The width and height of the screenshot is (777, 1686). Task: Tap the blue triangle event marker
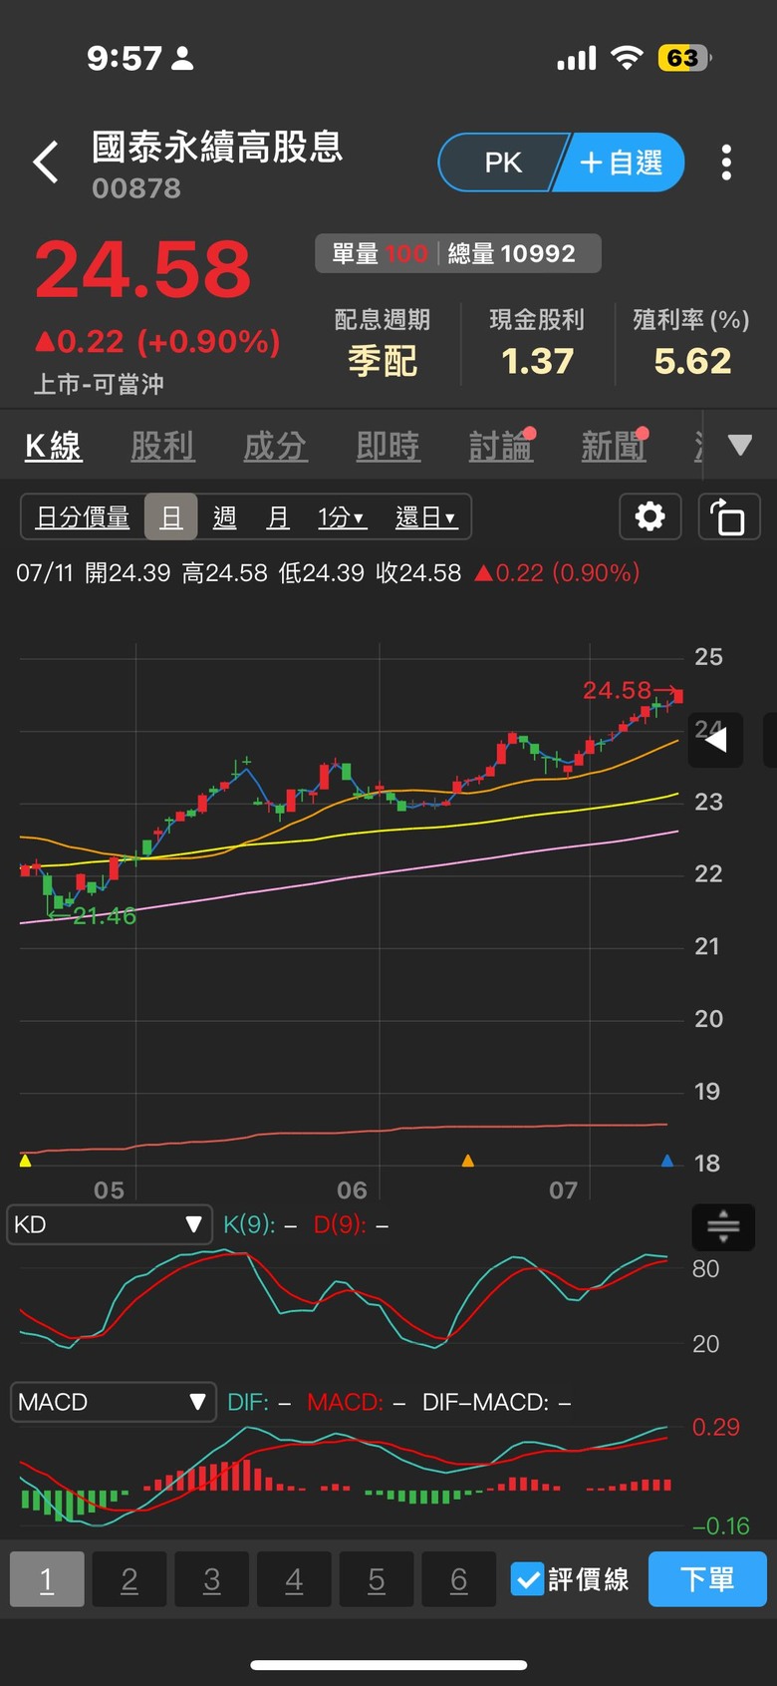tap(667, 1160)
